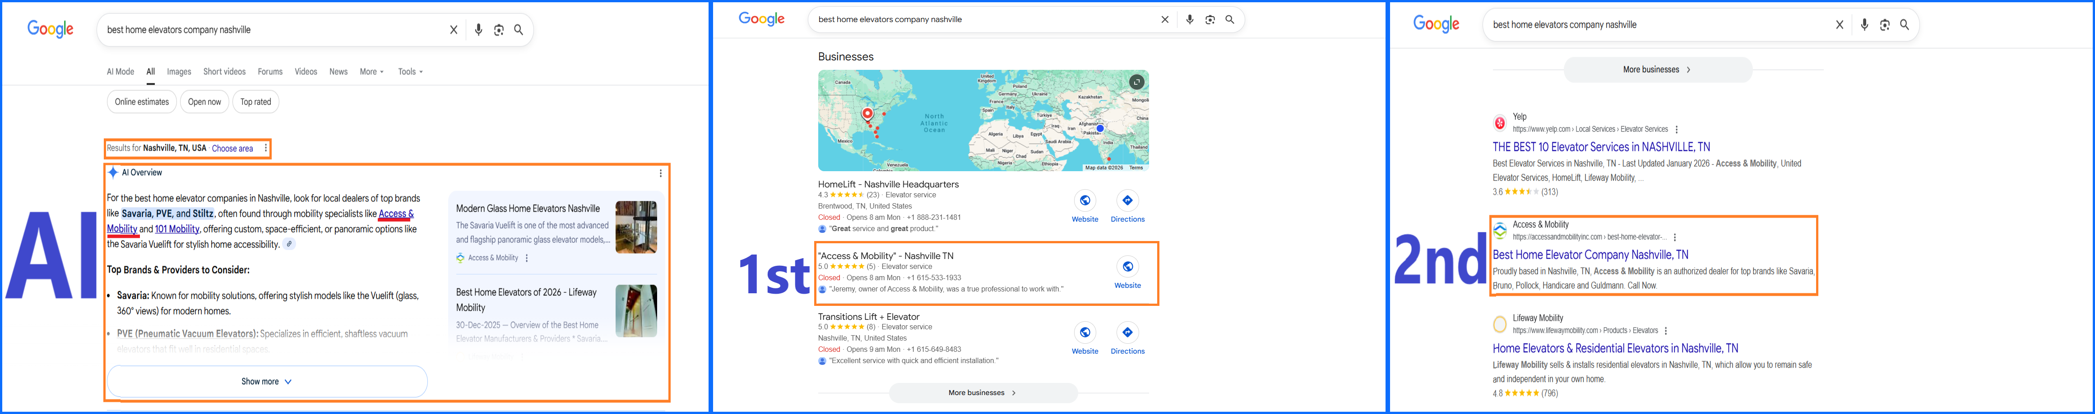Viewport: 2095px width, 414px height.
Task: Open three-dot menu on accessandmobilityinc.com result
Action: coord(1674,238)
